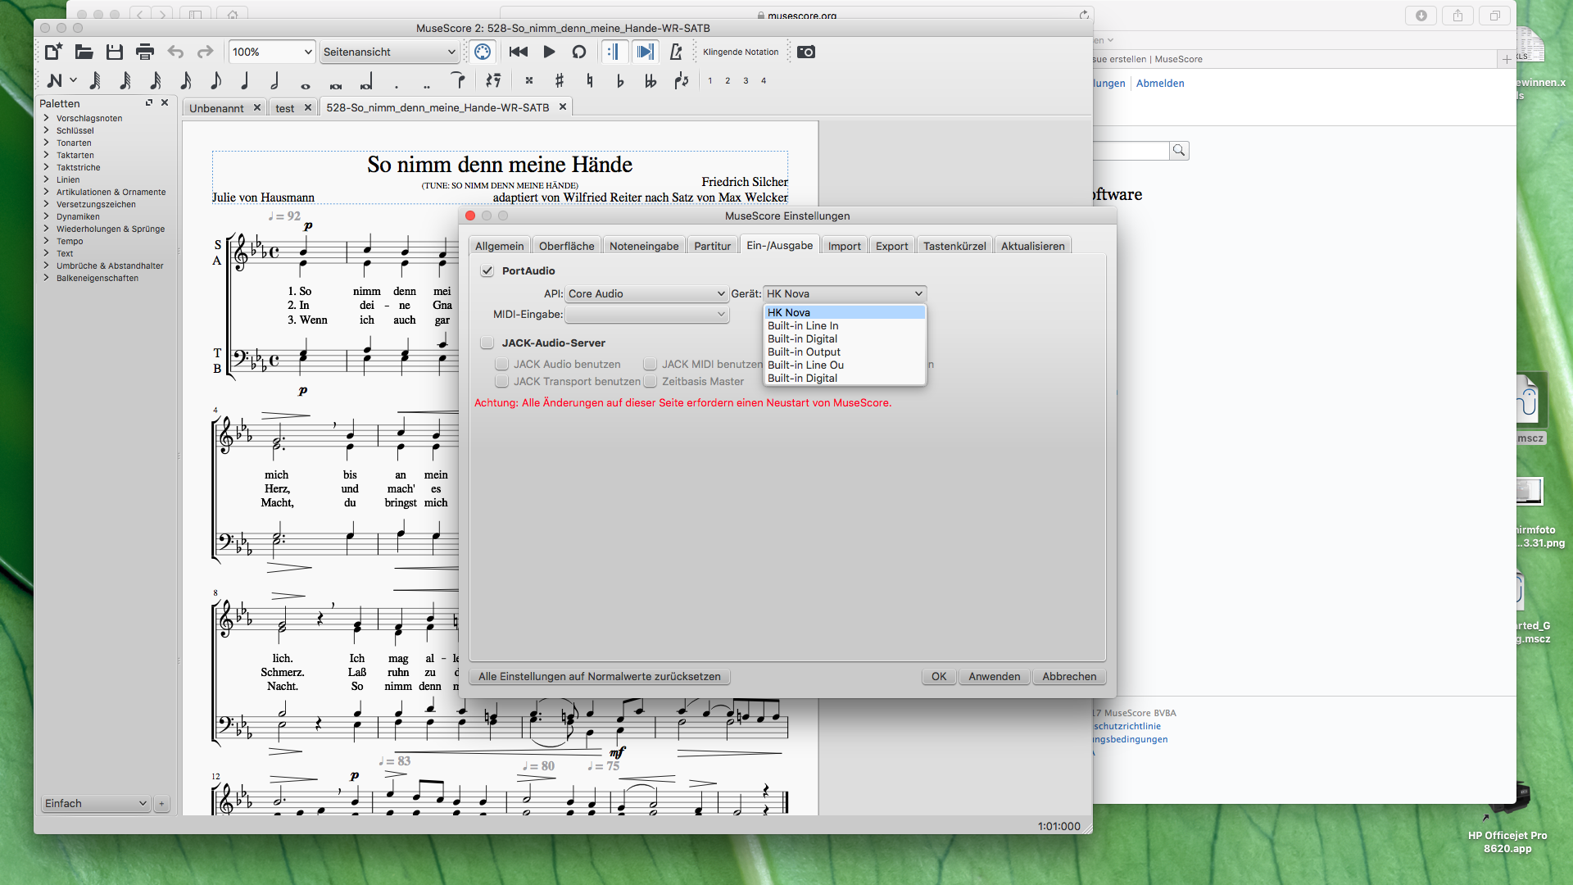Open a score file via the folder icon

(84, 52)
